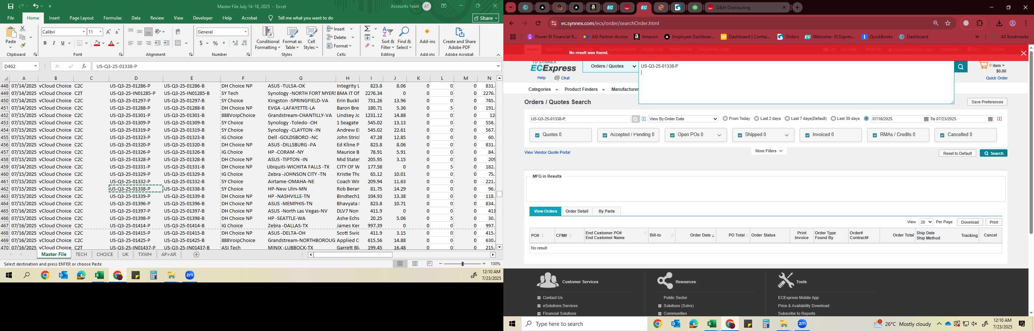This screenshot has height=331, width=1034.
Task: Click the Bold button in Excel ribbon
Action: pyautogui.click(x=45, y=43)
